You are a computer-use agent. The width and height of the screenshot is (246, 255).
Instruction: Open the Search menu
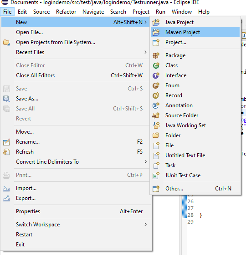click(x=118, y=12)
